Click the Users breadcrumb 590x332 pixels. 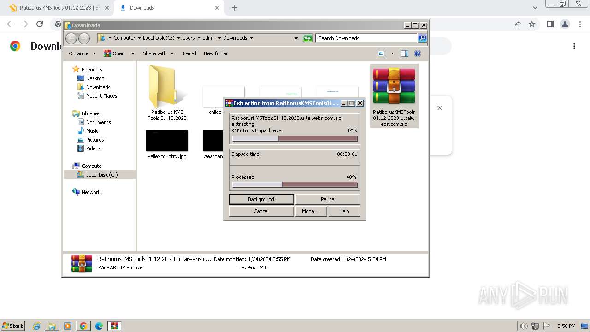click(x=188, y=38)
